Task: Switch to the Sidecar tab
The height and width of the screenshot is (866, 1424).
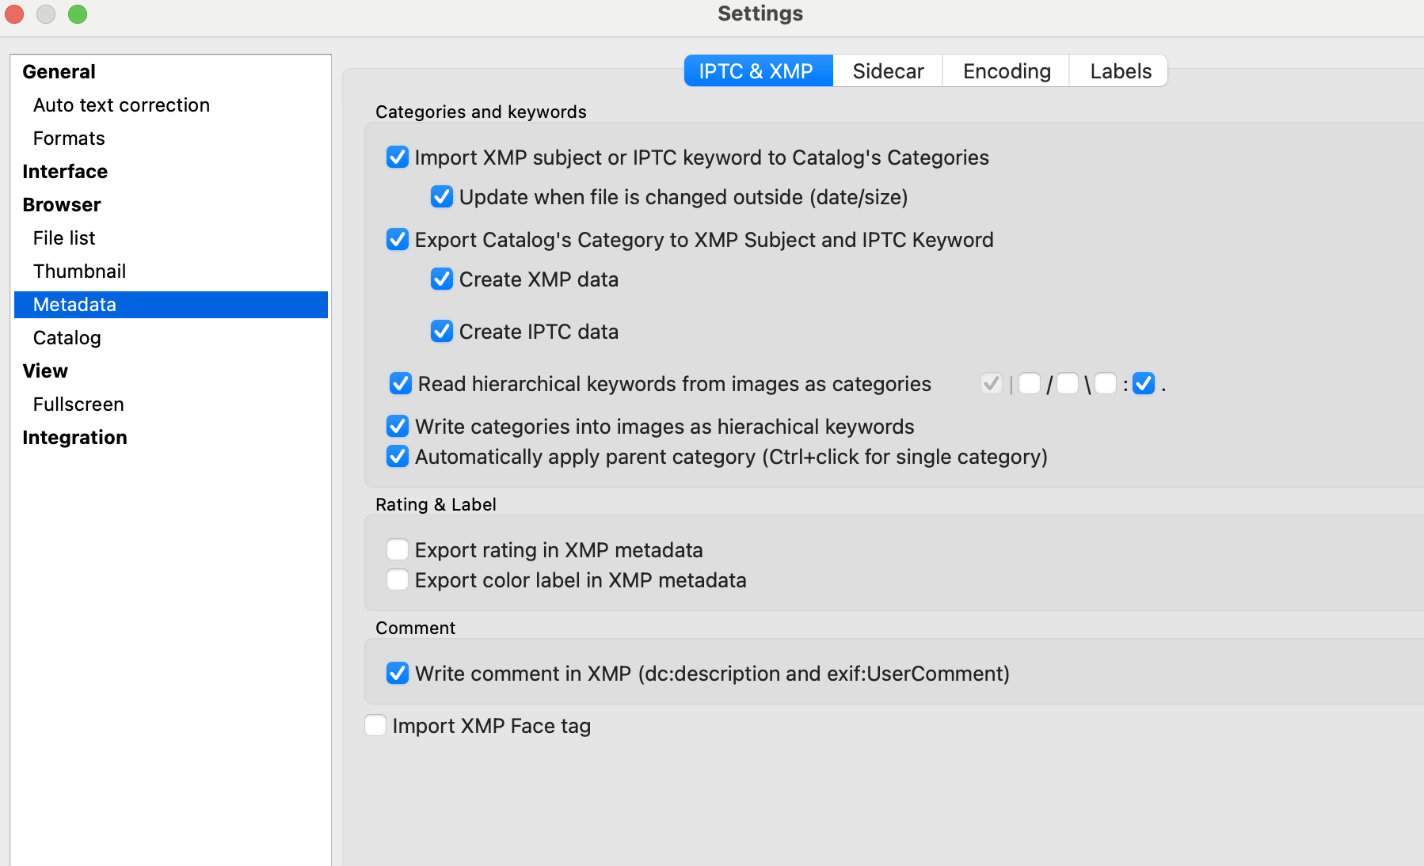Action: 887,71
